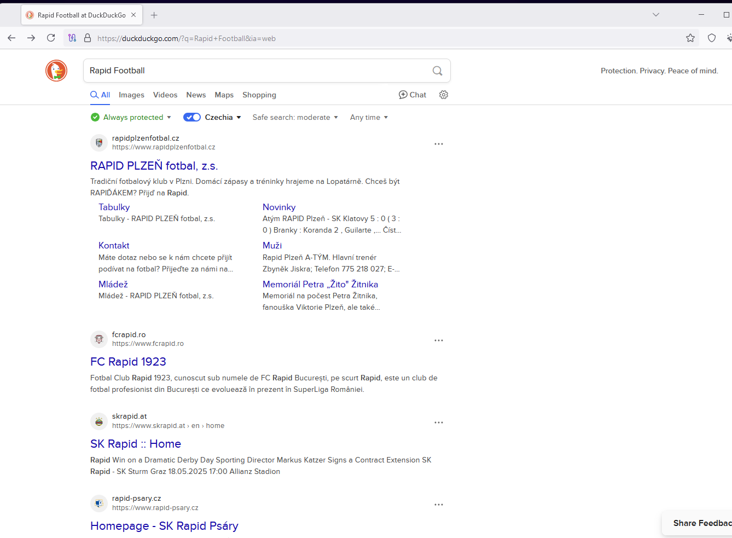This screenshot has height=538, width=732.
Task: Open the Chat feature
Action: (413, 95)
